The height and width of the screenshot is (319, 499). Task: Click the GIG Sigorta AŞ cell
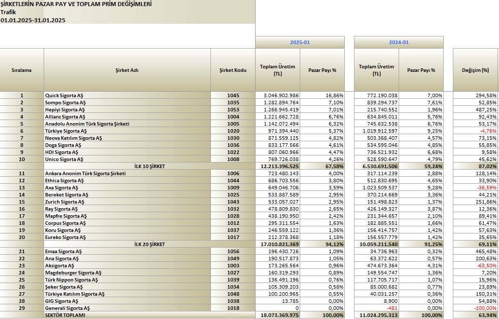click(x=127, y=301)
